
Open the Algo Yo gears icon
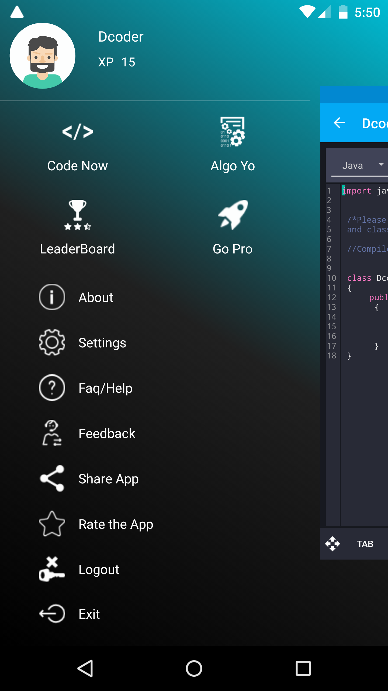coord(233,132)
